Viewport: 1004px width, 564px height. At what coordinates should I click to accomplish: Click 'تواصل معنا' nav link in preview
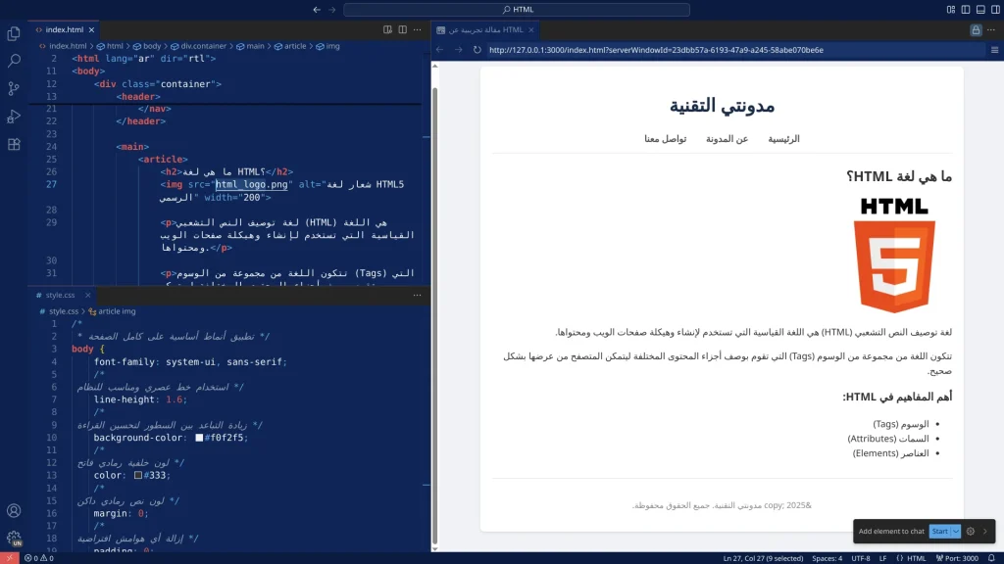coord(666,139)
